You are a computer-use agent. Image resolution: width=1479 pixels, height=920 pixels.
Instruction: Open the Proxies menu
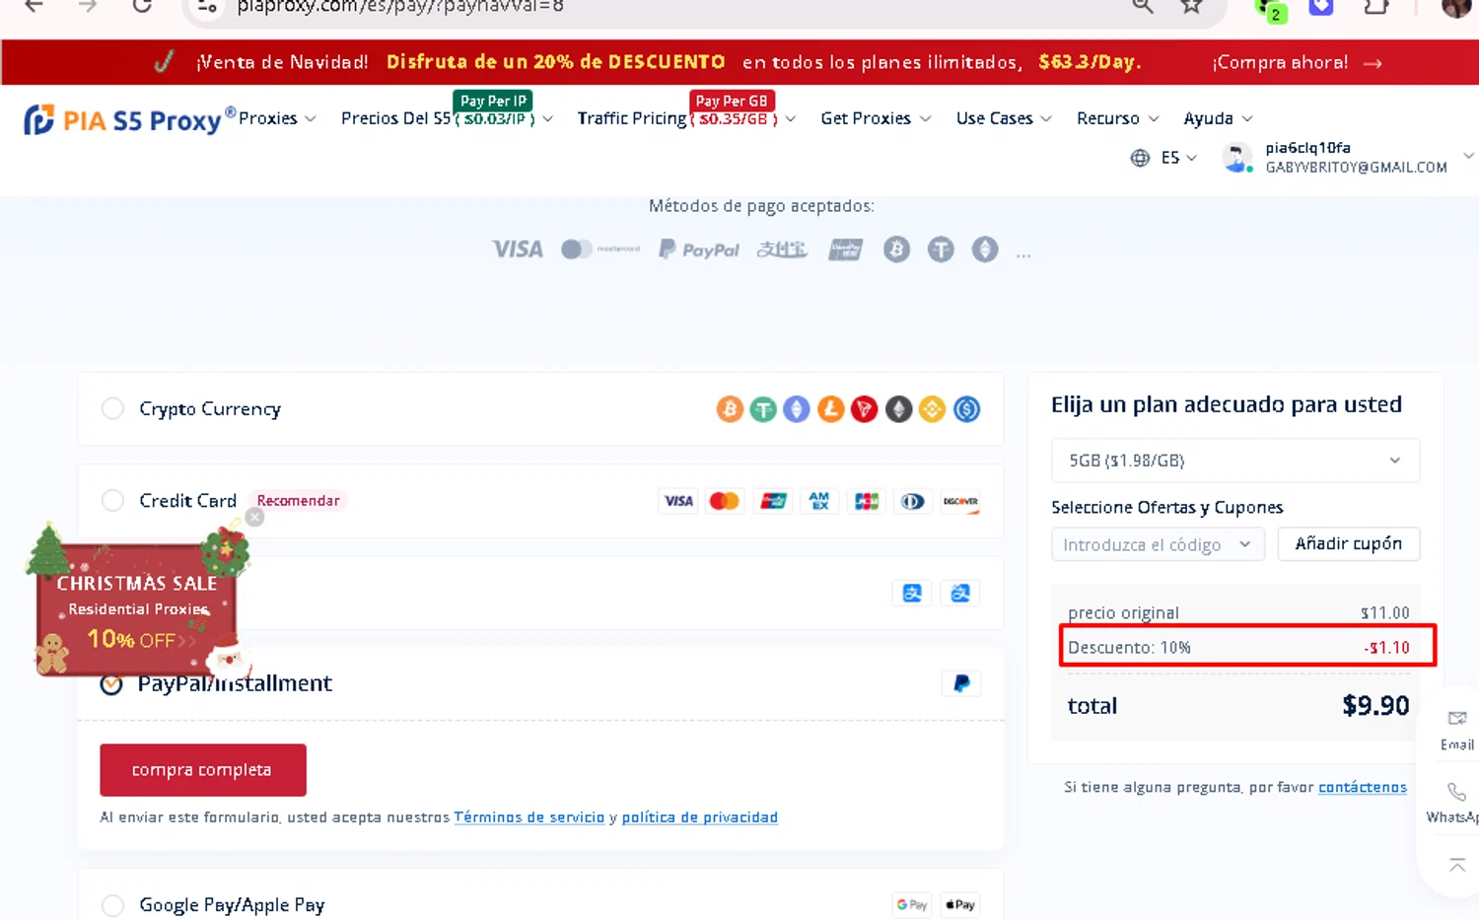click(277, 118)
